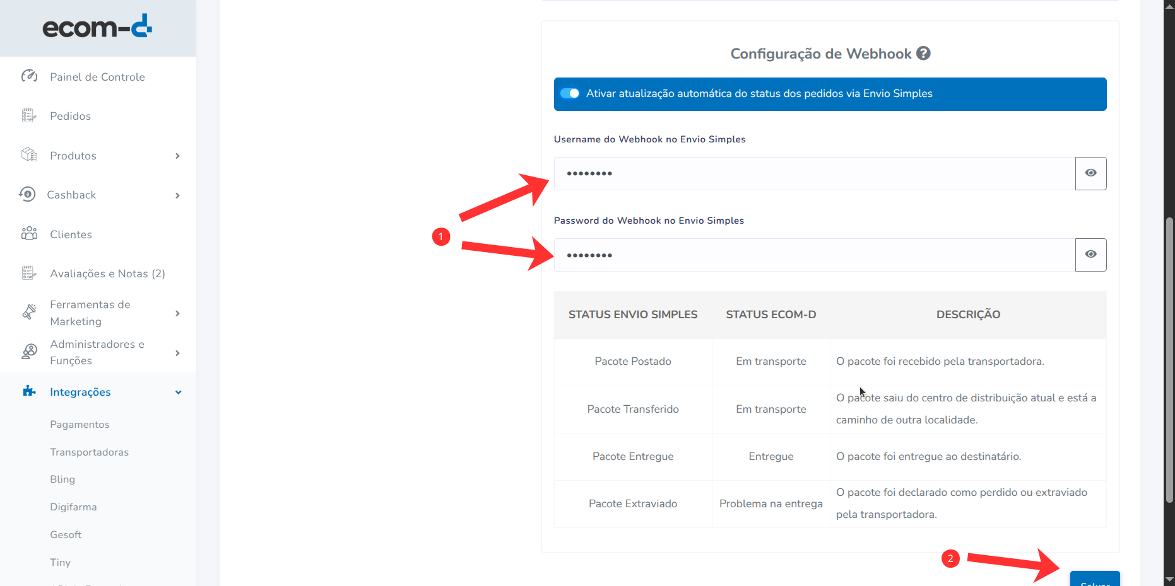Toggle automatic order status update switch
Screen dimensions: 1175x586
point(570,93)
